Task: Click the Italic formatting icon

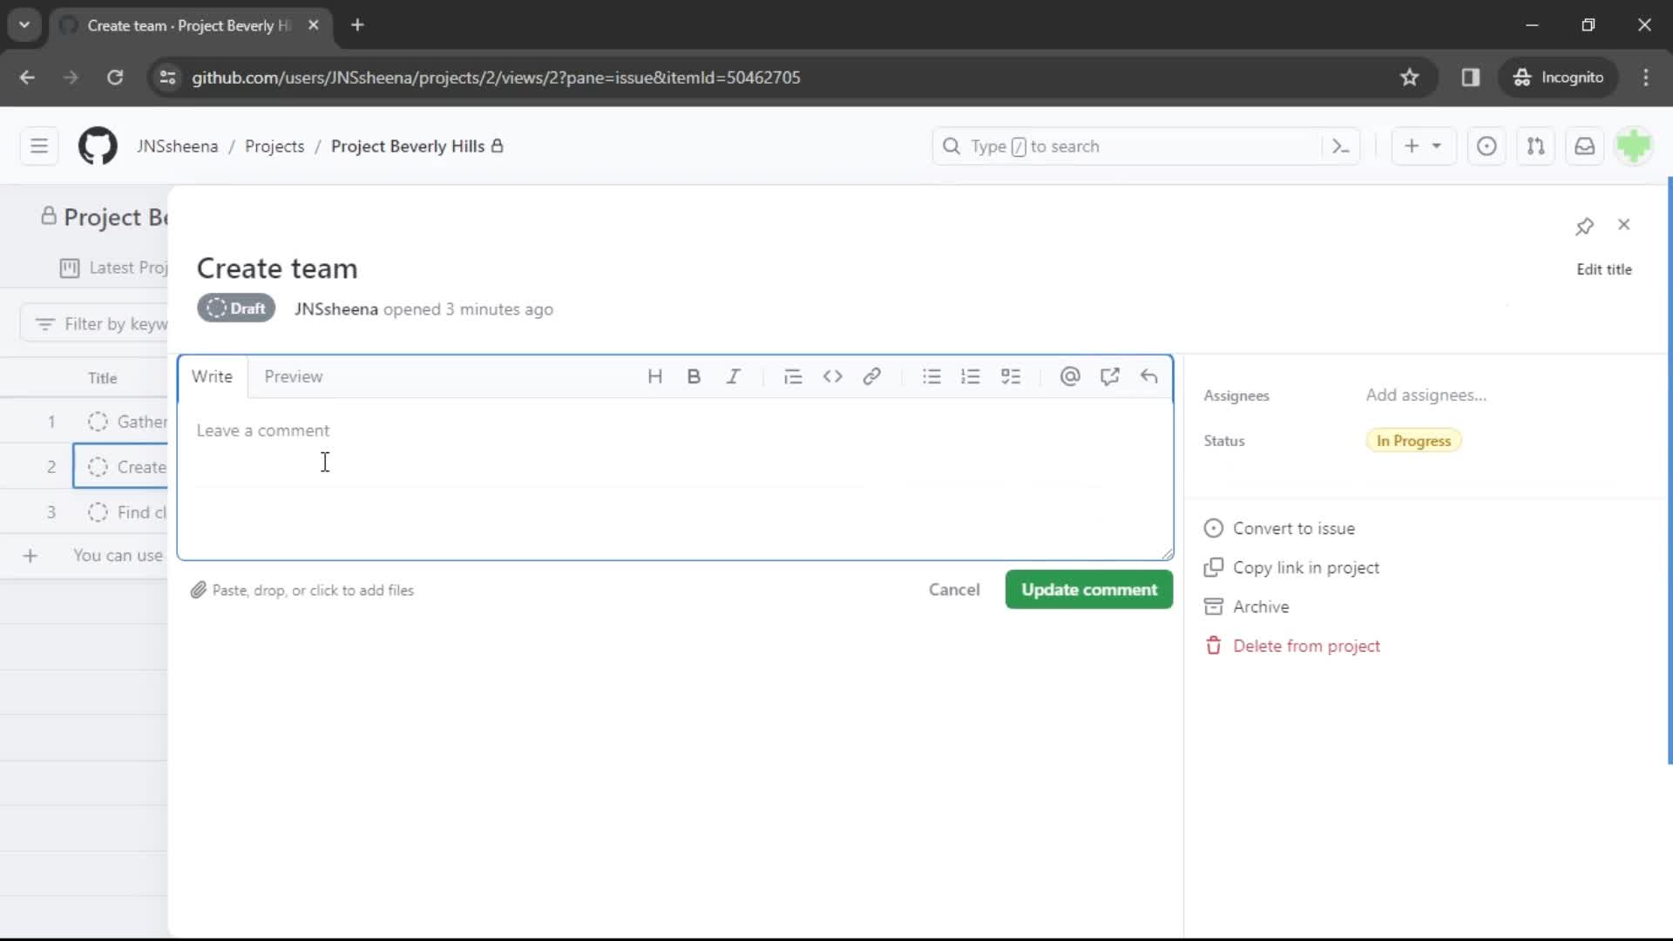Action: tap(733, 376)
